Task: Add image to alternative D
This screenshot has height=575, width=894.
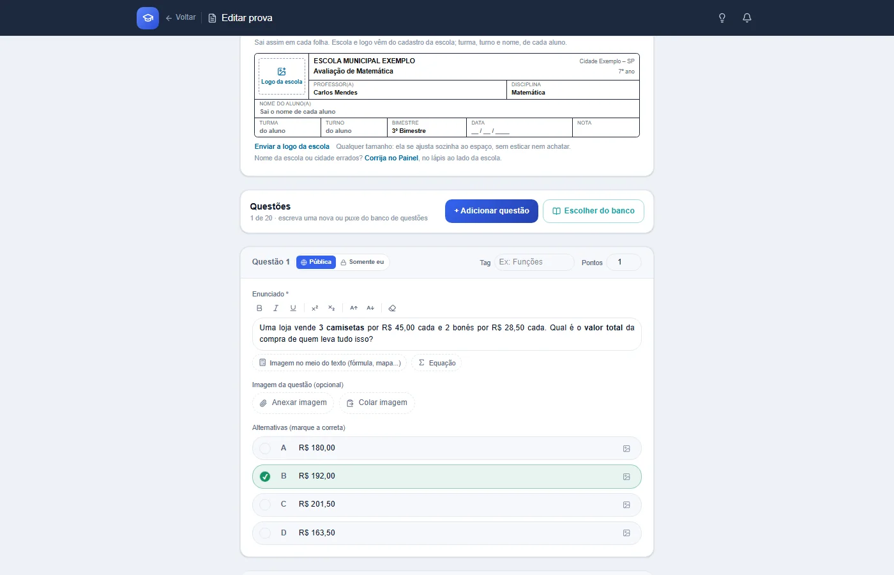Action: coord(626,533)
